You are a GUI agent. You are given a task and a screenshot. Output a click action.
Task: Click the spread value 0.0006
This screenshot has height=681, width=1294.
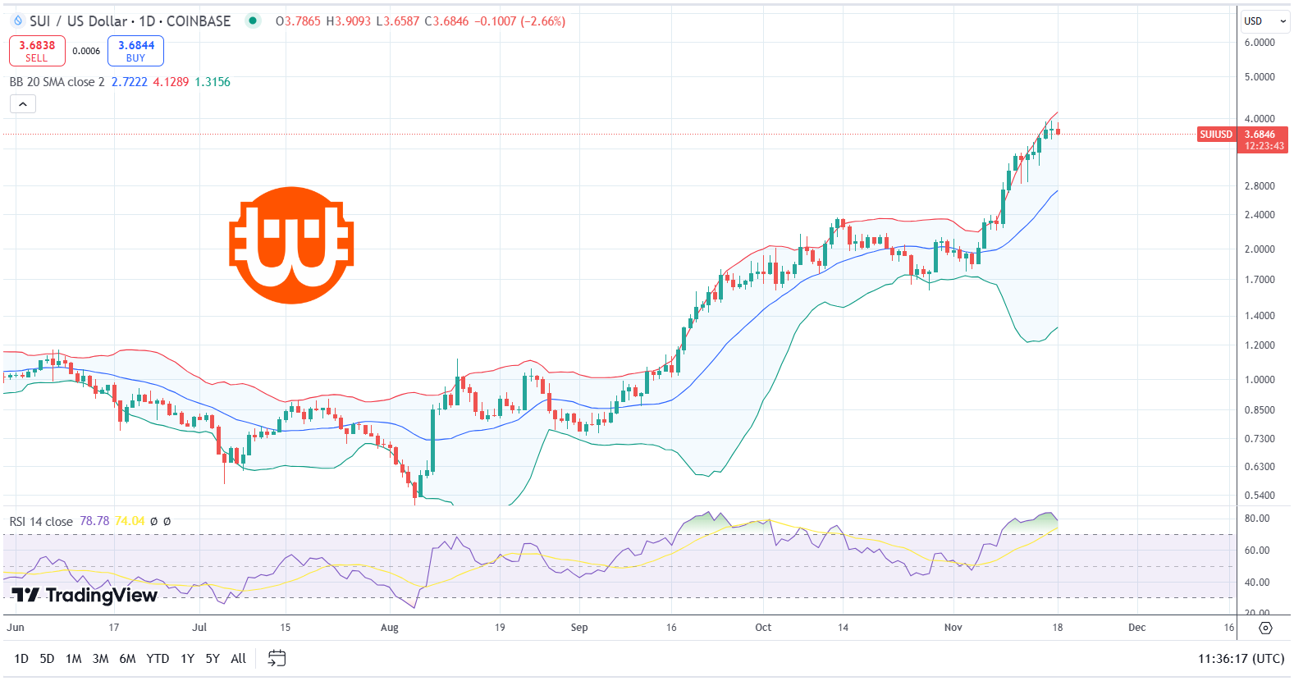coord(86,51)
